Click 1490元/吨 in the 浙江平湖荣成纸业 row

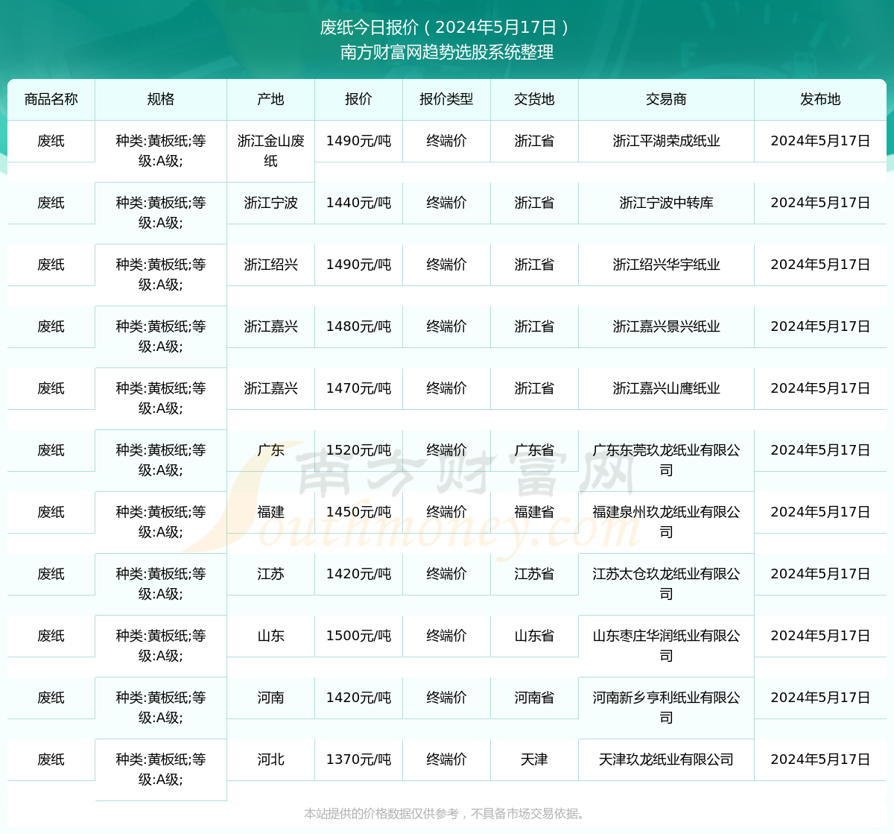(358, 141)
